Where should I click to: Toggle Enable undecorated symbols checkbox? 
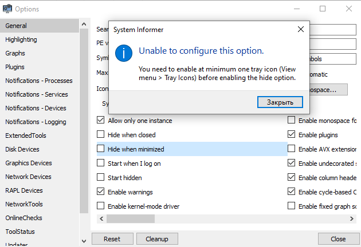coord(292,163)
